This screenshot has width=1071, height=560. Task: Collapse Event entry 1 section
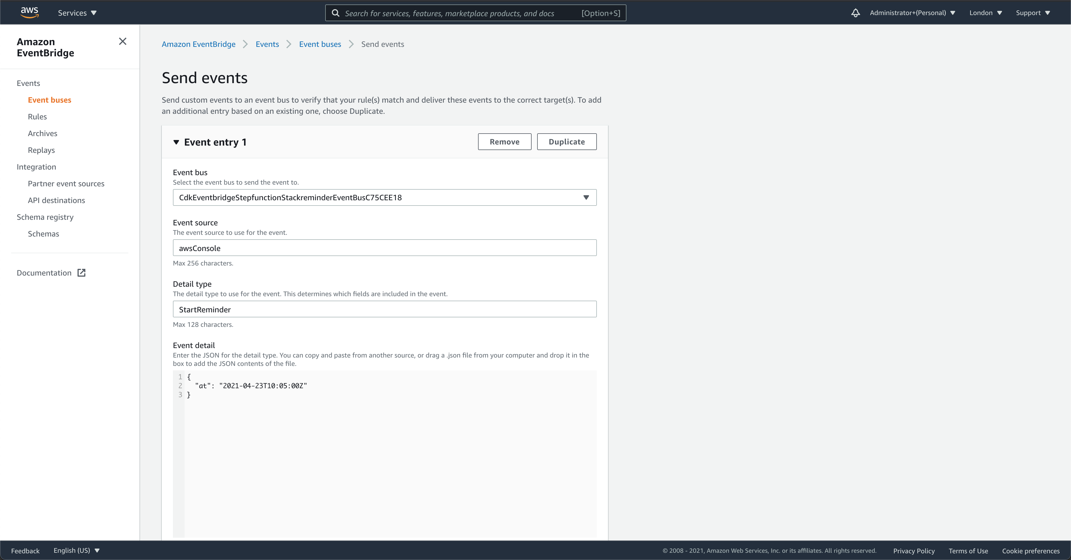tap(176, 142)
